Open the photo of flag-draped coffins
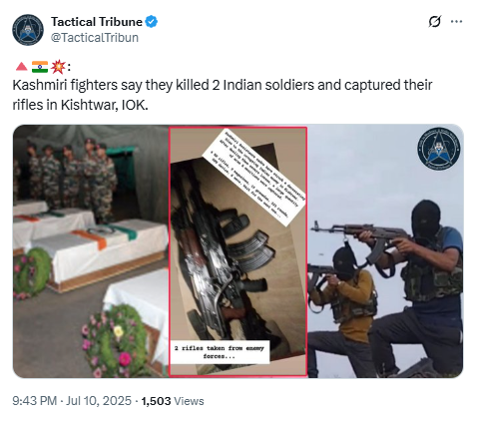The height and width of the screenshot is (422, 477). [x=91, y=251]
